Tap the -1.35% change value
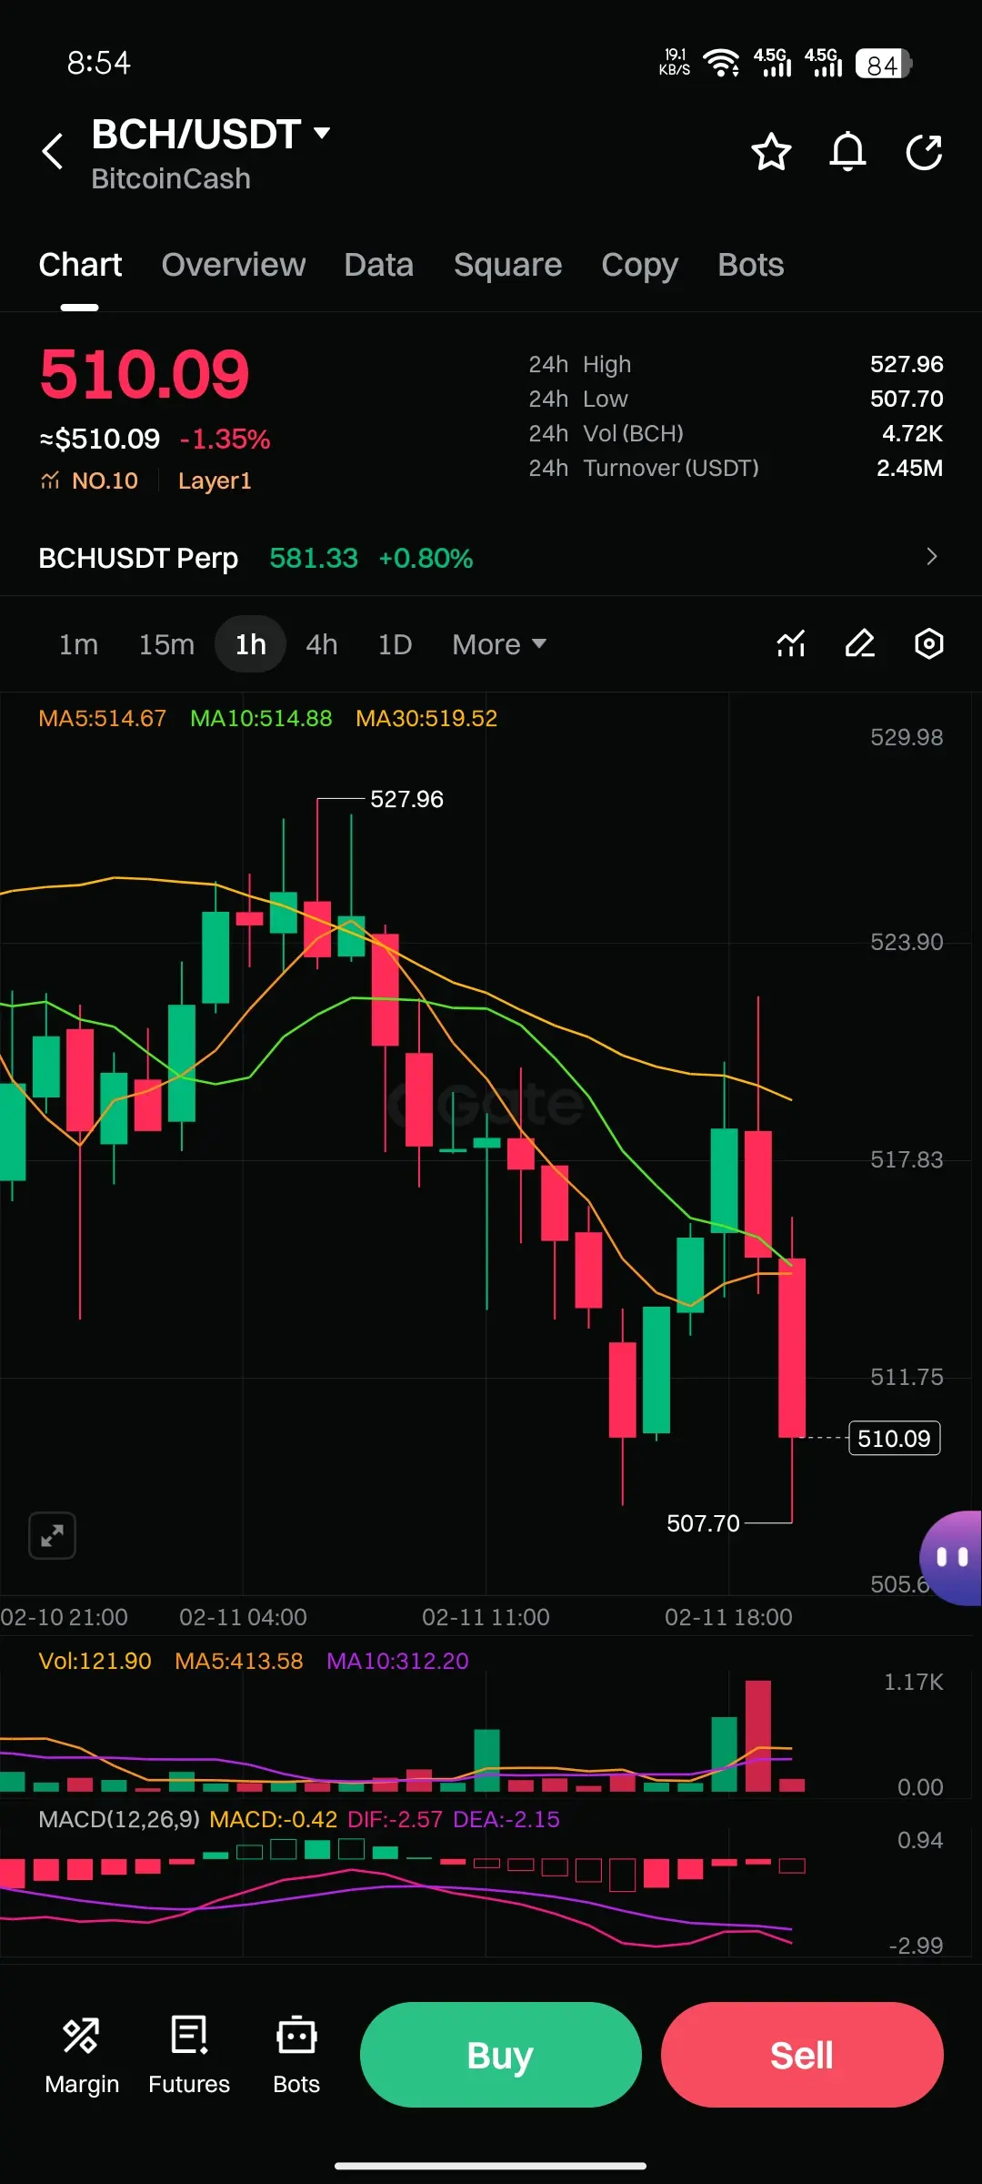The height and width of the screenshot is (2184, 982). click(225, 440)
